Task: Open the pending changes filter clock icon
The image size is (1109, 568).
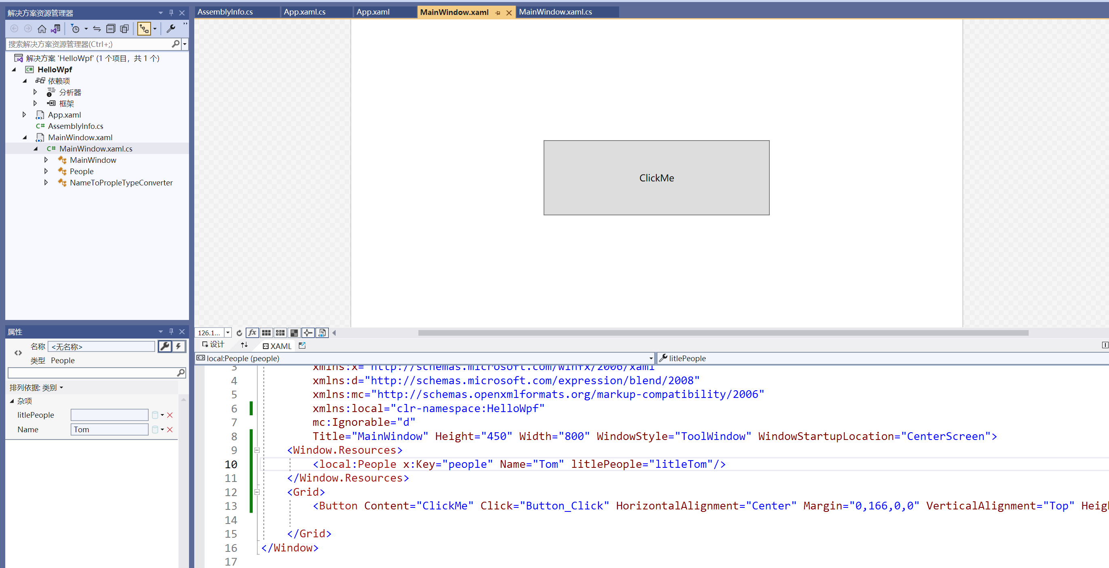Action: coord(76,29)
